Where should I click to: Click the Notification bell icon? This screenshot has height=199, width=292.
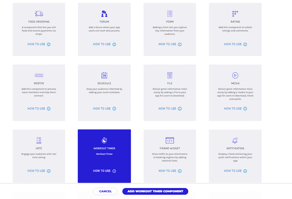235,140
